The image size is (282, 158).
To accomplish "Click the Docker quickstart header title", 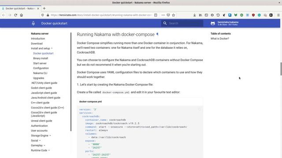I will [54, 23].
